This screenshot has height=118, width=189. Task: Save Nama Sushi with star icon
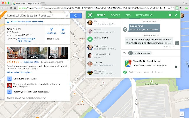[63, 31]
